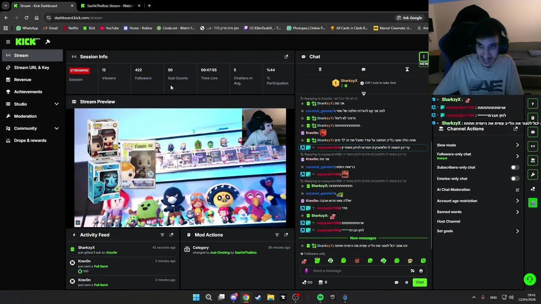Pop out the Session Info panel
This screenshot has height=304, width=541.
[x=286, y=57]
